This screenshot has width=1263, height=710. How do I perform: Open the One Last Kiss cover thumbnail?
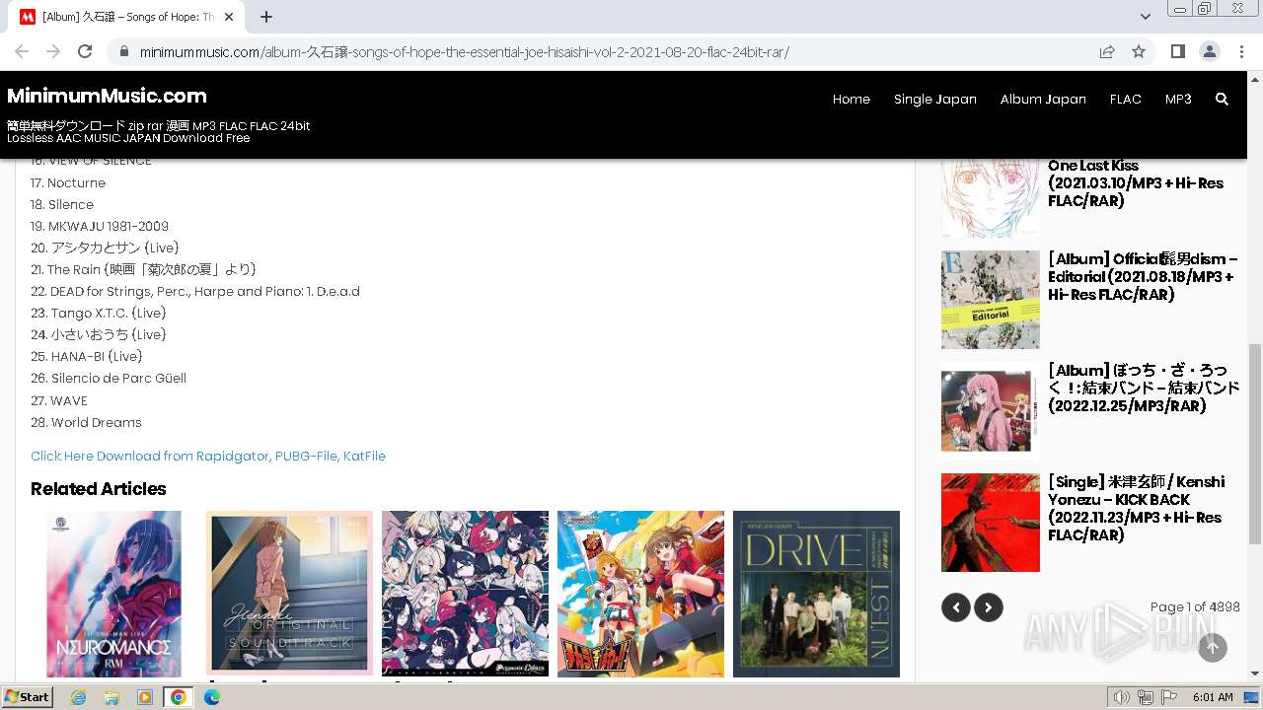pyautogui.click(x=990, y=197)
